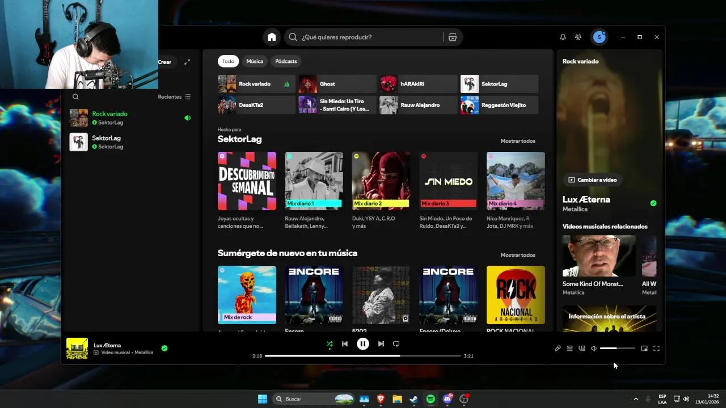
Task: Open the Rauw Alejandro shortcut tile
Action: click(418, 105)
